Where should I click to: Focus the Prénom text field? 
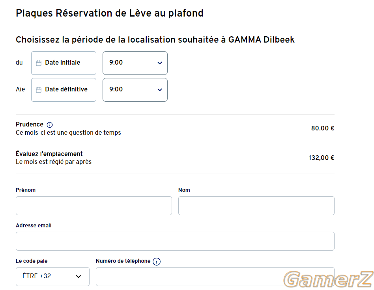[94, 206]
